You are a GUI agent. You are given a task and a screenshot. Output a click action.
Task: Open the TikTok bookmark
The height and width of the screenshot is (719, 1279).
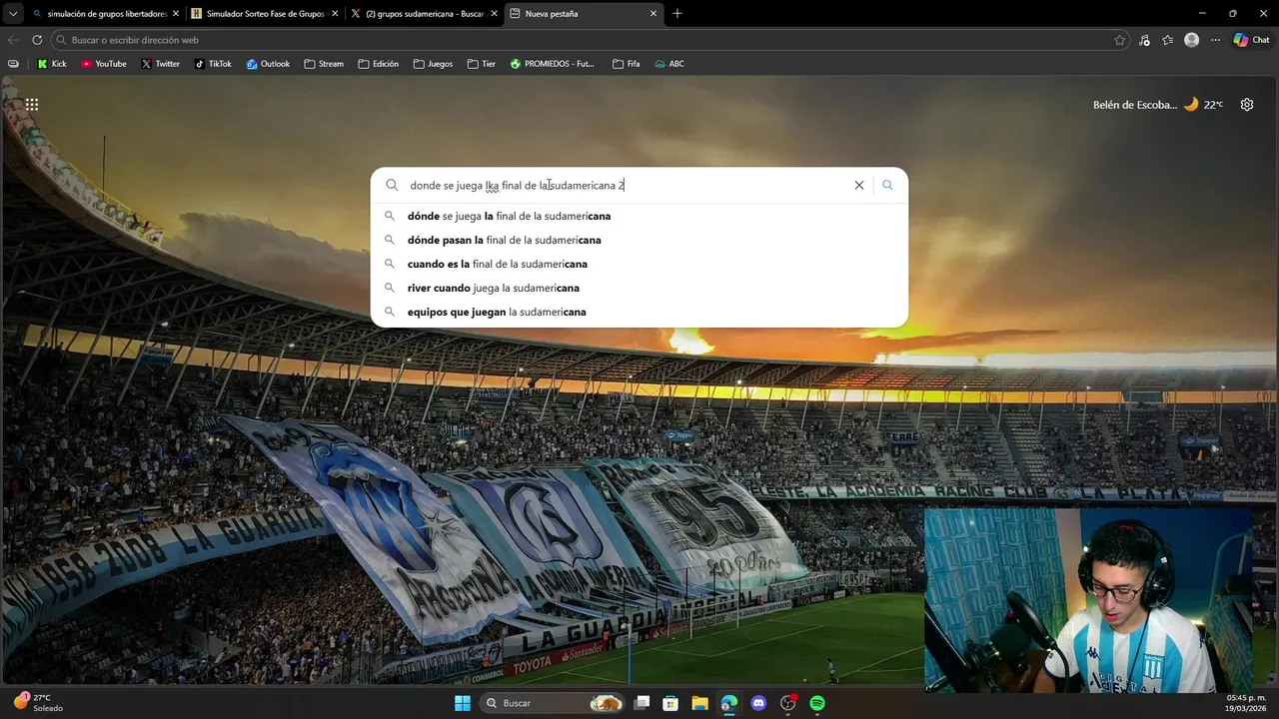point(213,64)
